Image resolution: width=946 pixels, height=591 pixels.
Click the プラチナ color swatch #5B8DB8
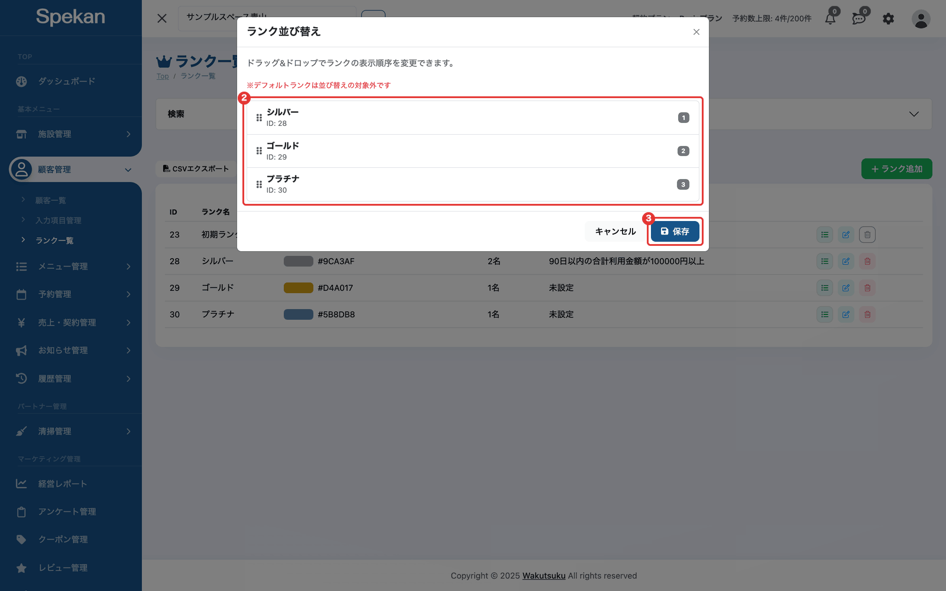[299, 314]
